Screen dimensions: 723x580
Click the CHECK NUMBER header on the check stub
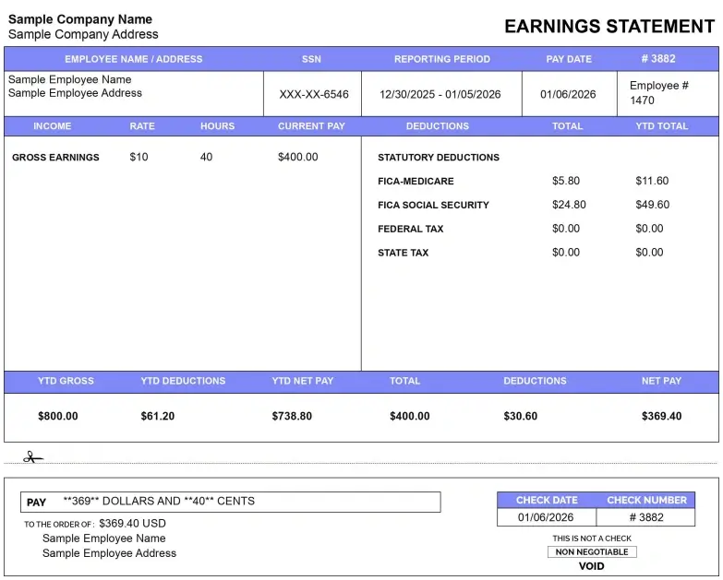(x=646, y=500)
